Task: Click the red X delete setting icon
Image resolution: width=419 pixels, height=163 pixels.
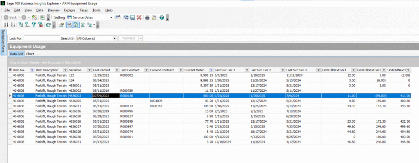Action: (x=139, y=17)
